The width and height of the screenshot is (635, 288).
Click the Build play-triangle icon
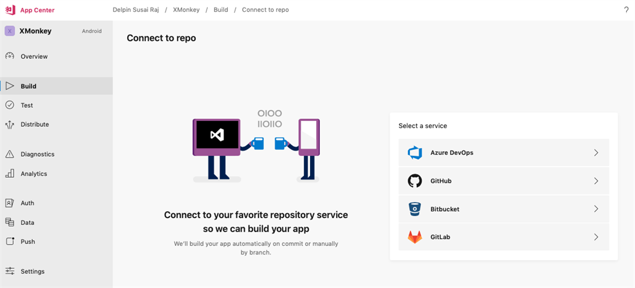(x=10, y=86)
